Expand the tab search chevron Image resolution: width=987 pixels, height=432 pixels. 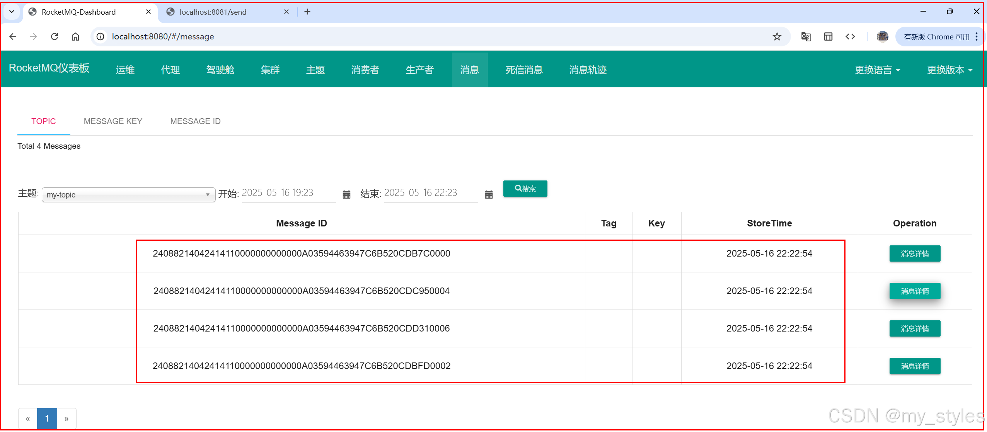(12, 12)
